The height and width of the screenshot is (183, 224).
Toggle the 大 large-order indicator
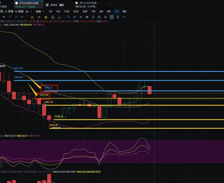39,17
